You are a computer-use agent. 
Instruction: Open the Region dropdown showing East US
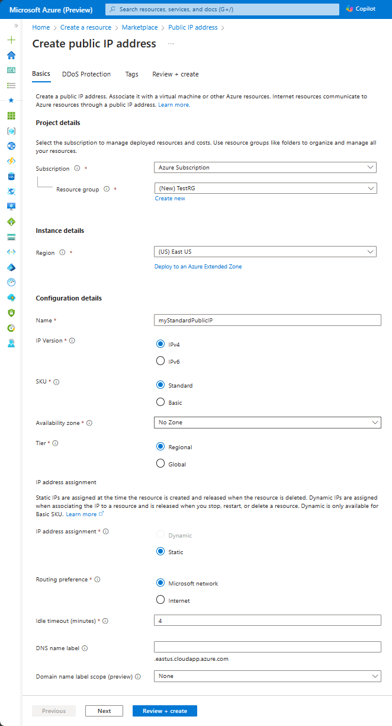(x=265, y=252)
